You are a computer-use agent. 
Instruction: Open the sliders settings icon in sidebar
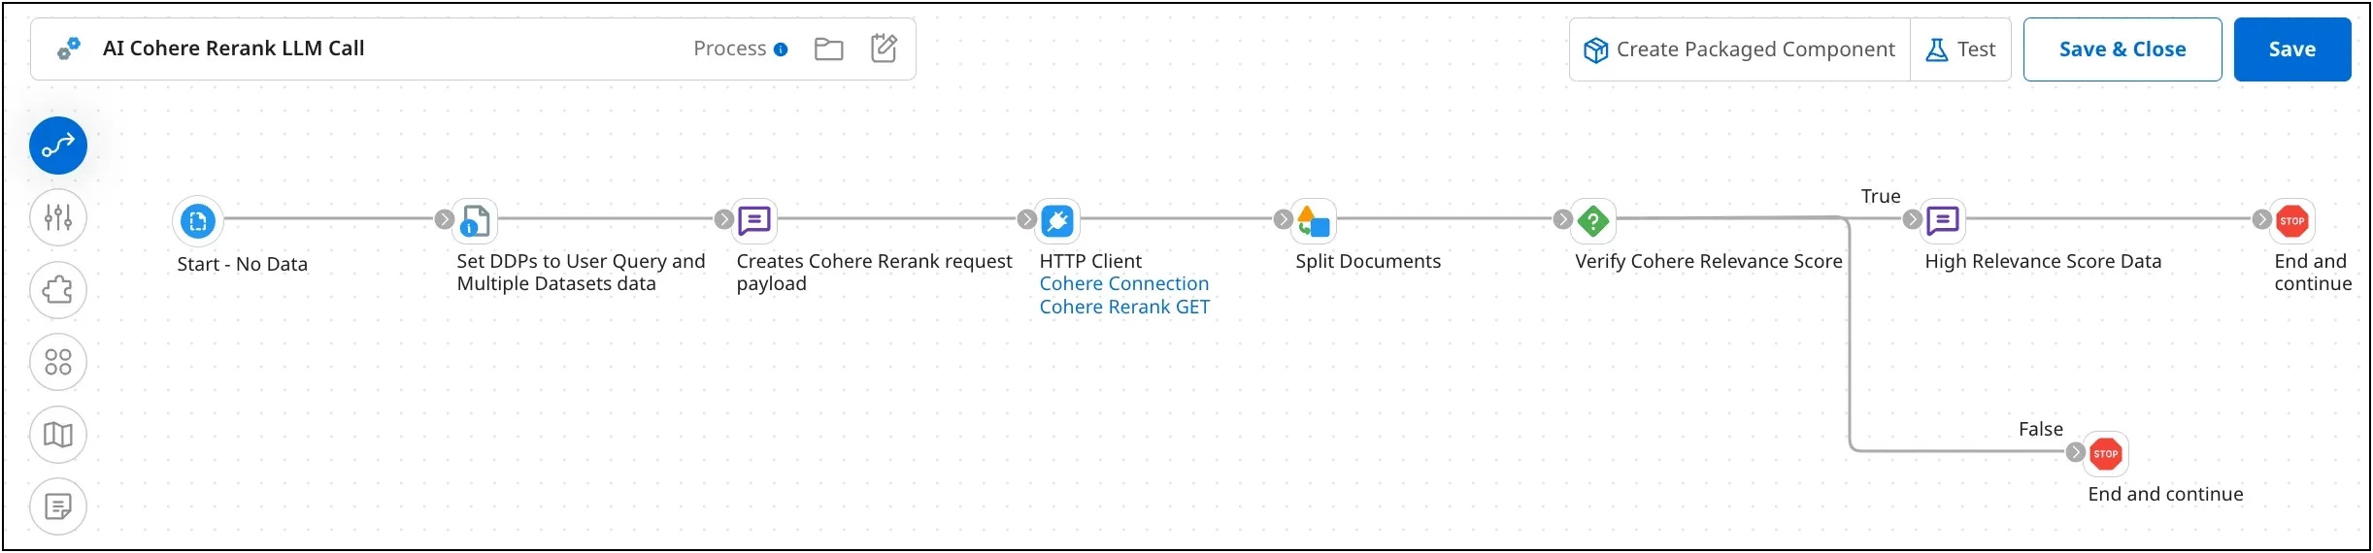coord(58,217)
